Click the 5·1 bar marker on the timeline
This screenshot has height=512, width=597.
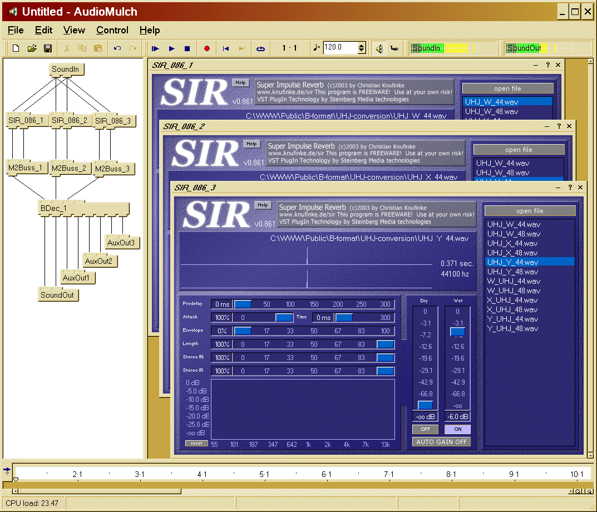264,474
